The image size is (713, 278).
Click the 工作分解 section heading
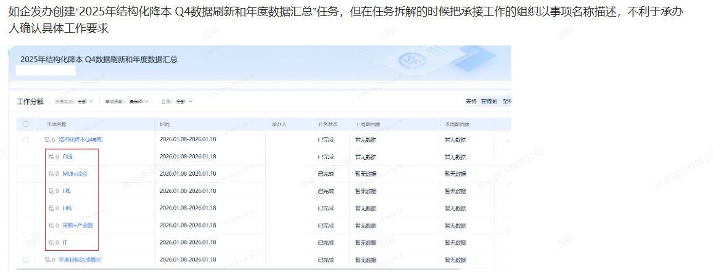pyautogui.click(x=30, y=101)
